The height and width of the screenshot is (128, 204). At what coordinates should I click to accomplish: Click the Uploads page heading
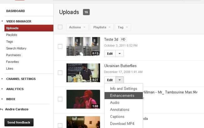click(x=69, y=12)
